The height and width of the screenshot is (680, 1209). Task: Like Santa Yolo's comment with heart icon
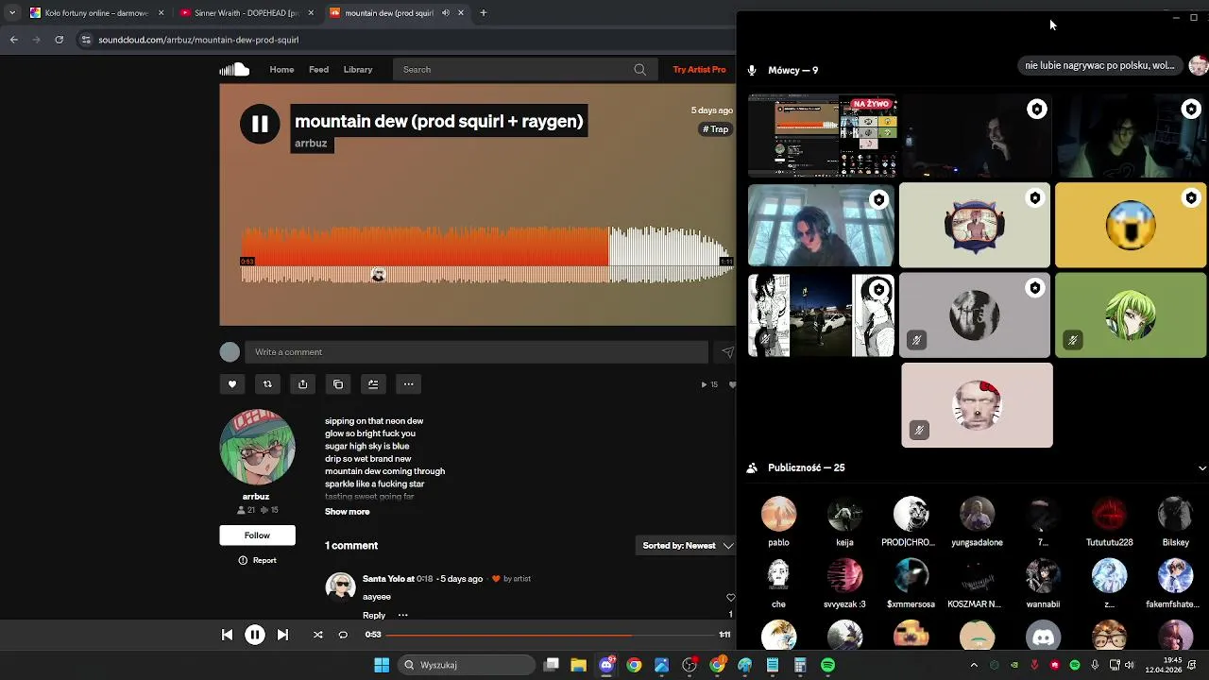(x=730, y=598)
